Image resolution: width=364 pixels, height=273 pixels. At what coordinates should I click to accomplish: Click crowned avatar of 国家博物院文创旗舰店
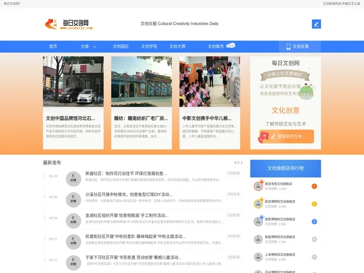[x=259, y=221]
